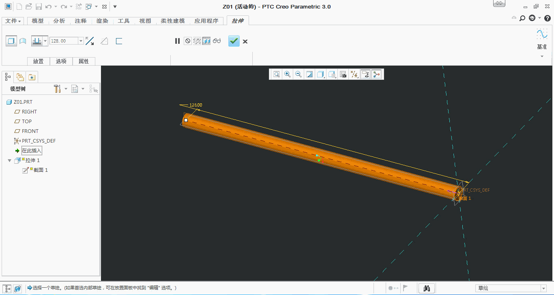
Task: Select the unattached preview mode
Action: (197, 41)
